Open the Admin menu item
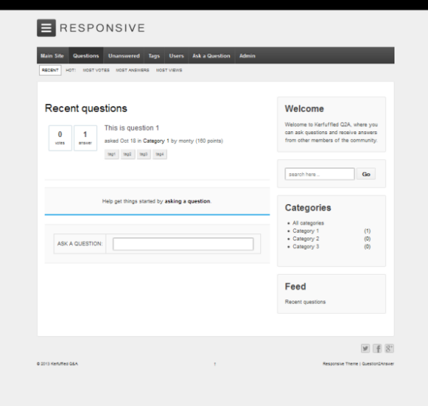The image size is (428, 406). [247, 56]
